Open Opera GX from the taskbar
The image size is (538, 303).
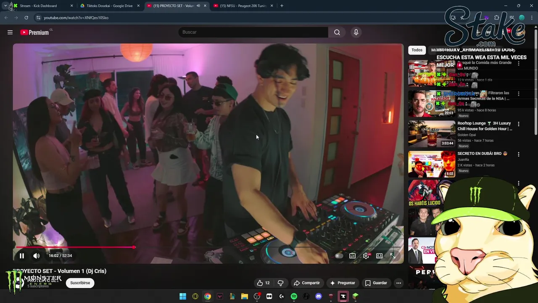(x=195, y=296)
